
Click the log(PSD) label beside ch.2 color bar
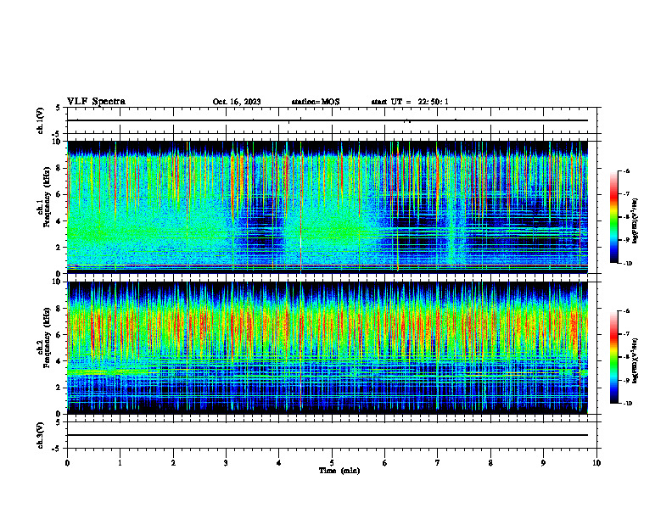[x=636, y=360]
